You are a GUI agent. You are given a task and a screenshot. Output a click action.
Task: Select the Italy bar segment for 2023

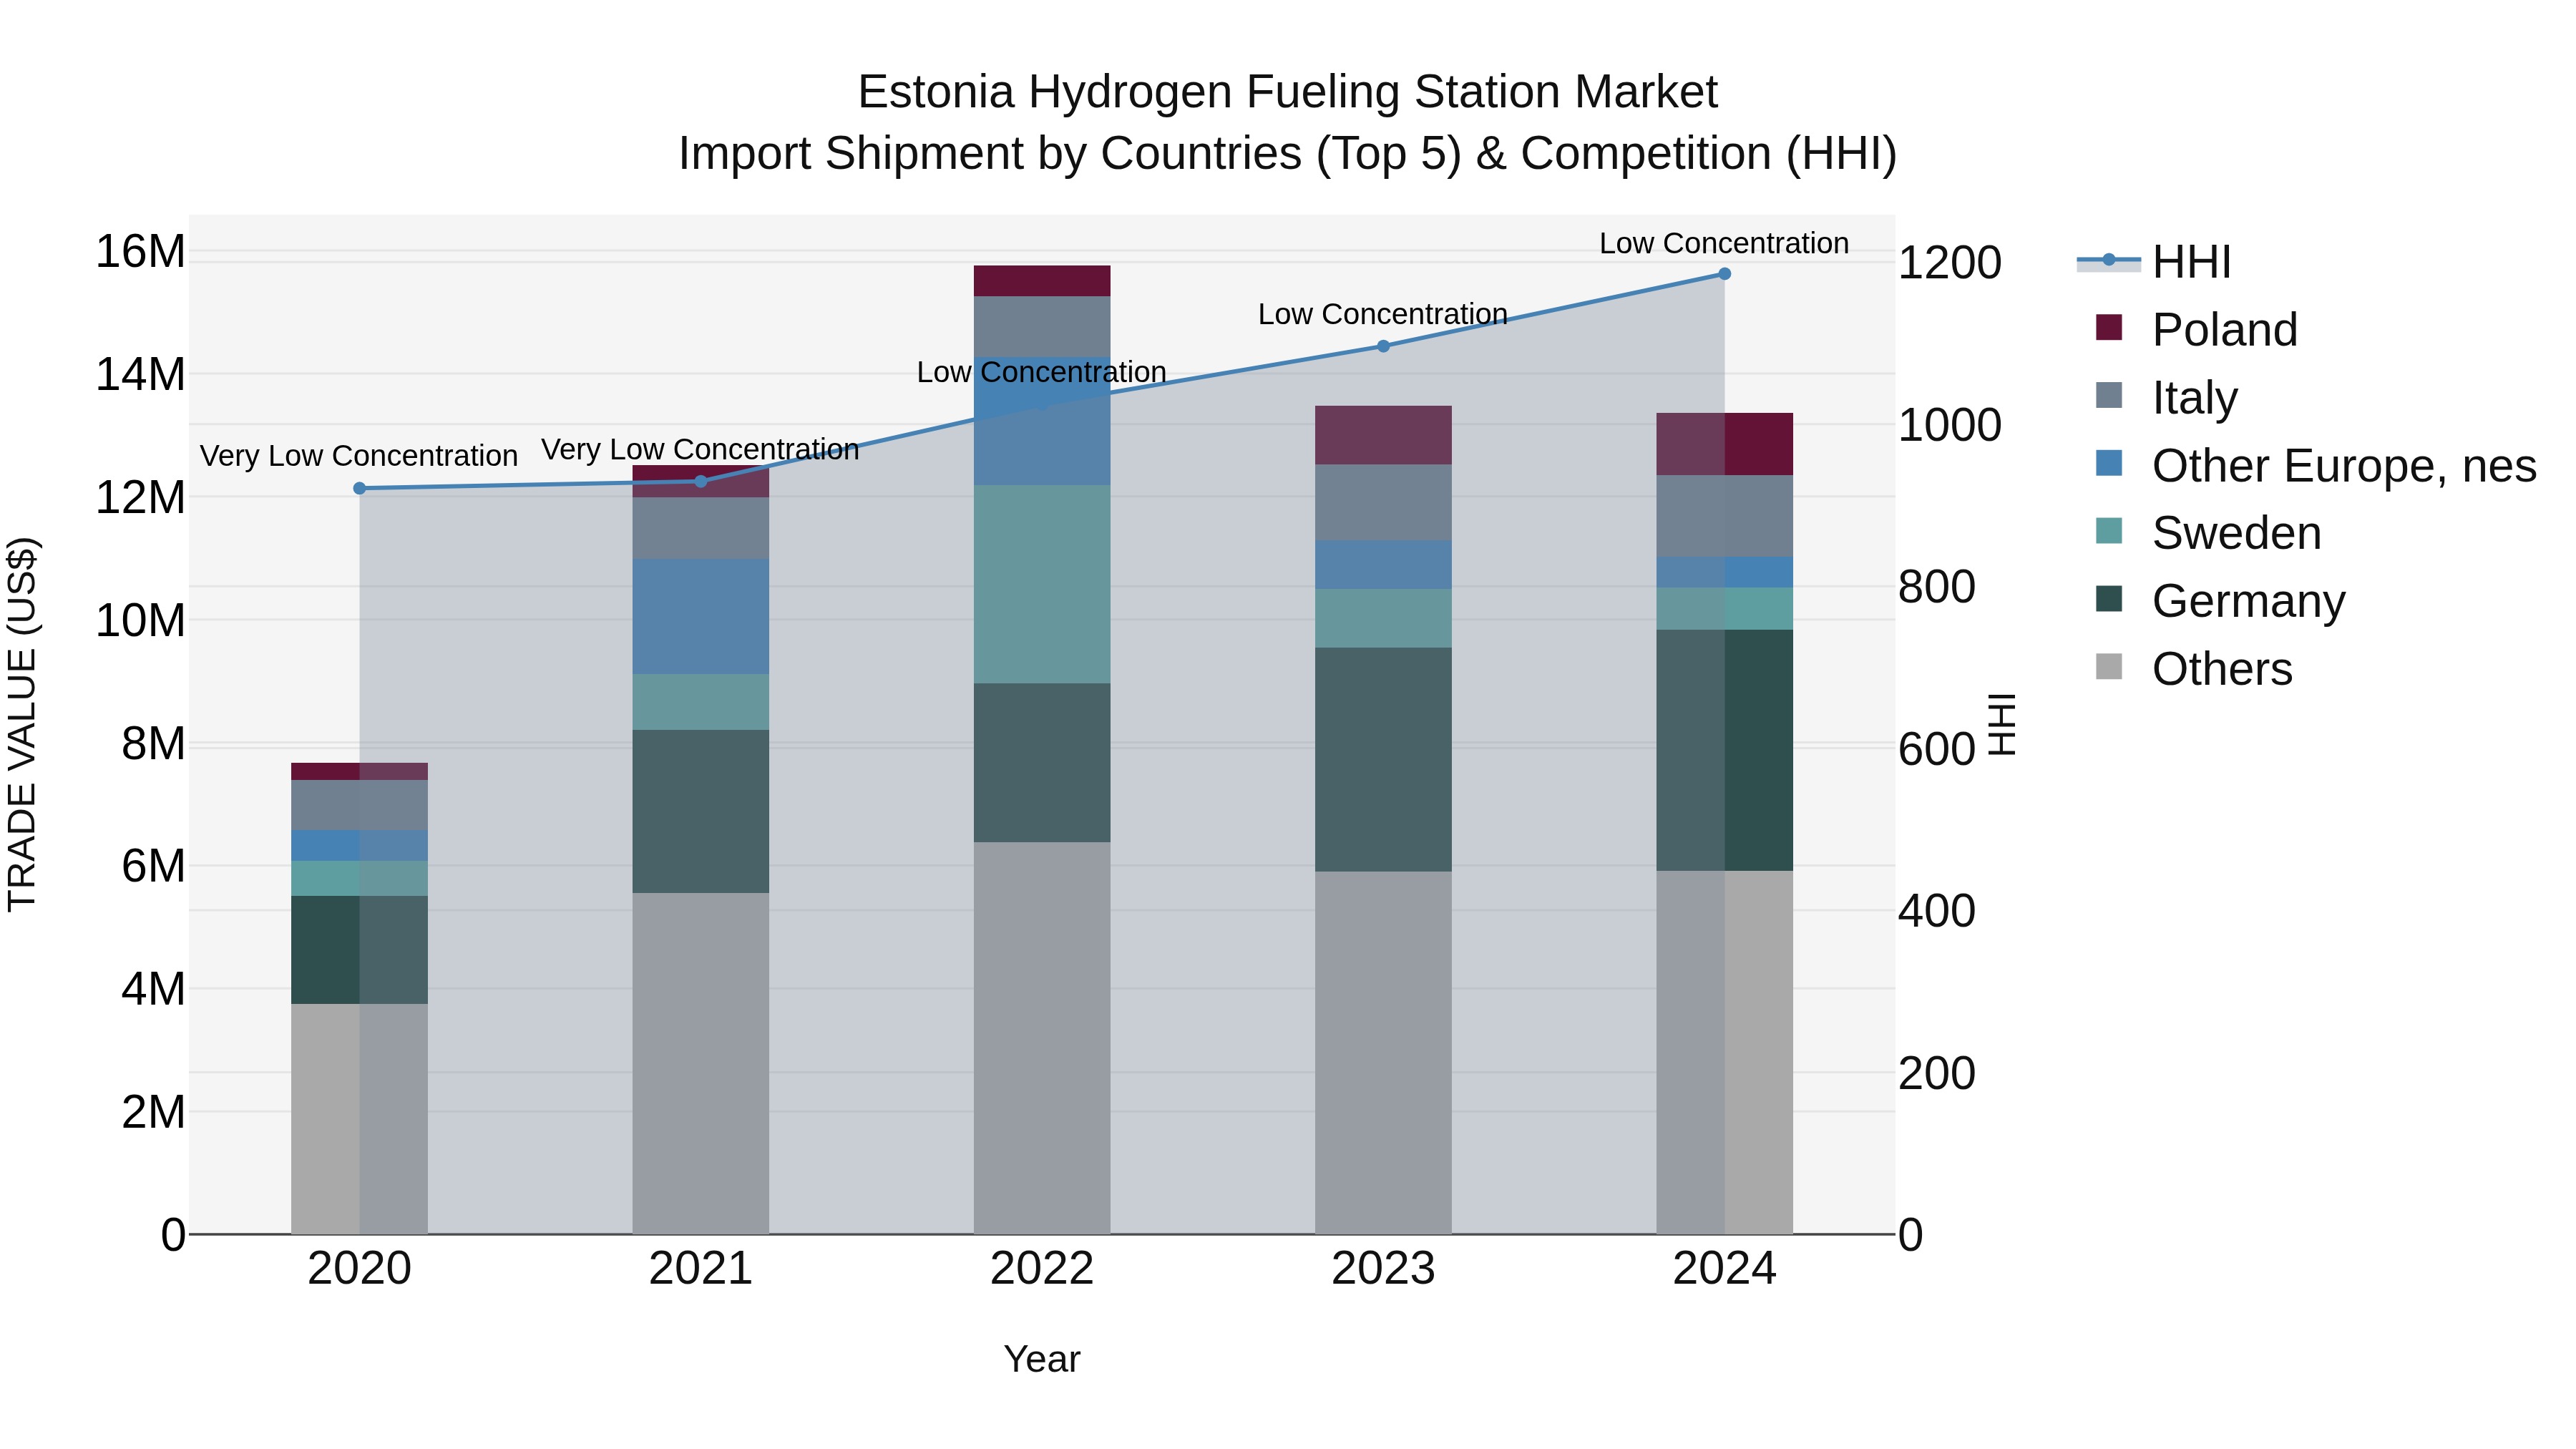pyautogui.click(x=1383, y=502)
